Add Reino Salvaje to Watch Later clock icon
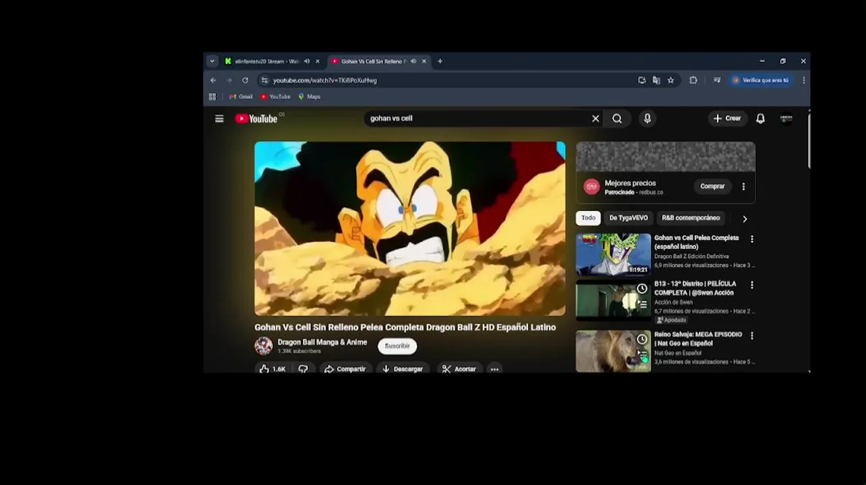866x485 pixels. tap(642, 339)
